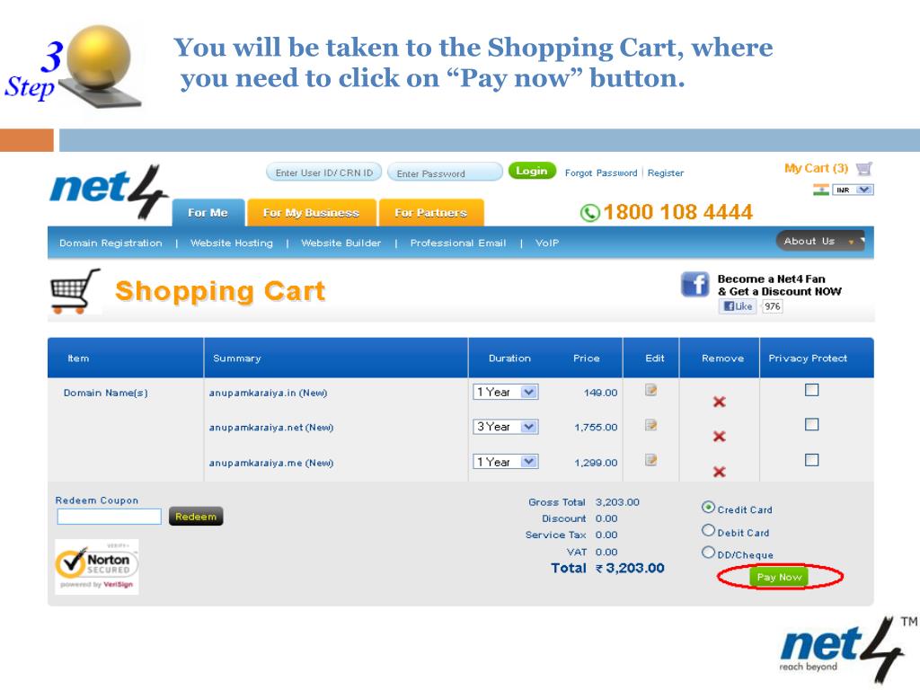920x690 pixels.
Task: Click the green Login button
Action: coord(532,171)
